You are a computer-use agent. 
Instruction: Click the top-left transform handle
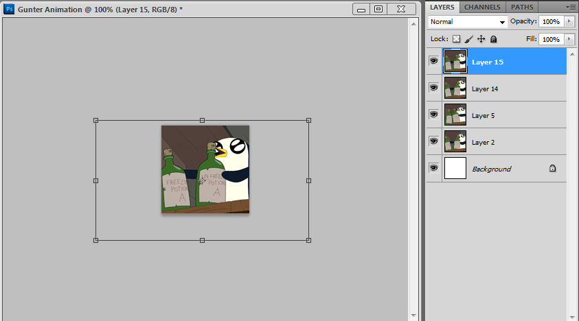(x=95, y=120)
